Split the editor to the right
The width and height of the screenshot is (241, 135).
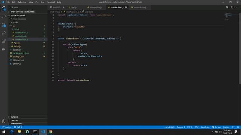pyautogui.click(x=232, y=7)
